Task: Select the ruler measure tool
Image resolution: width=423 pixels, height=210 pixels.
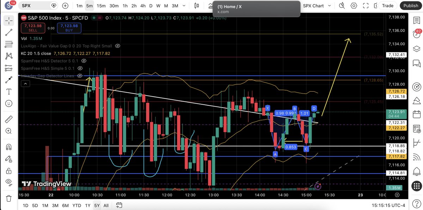Action: pyautogui.click(x=9, y=119)
